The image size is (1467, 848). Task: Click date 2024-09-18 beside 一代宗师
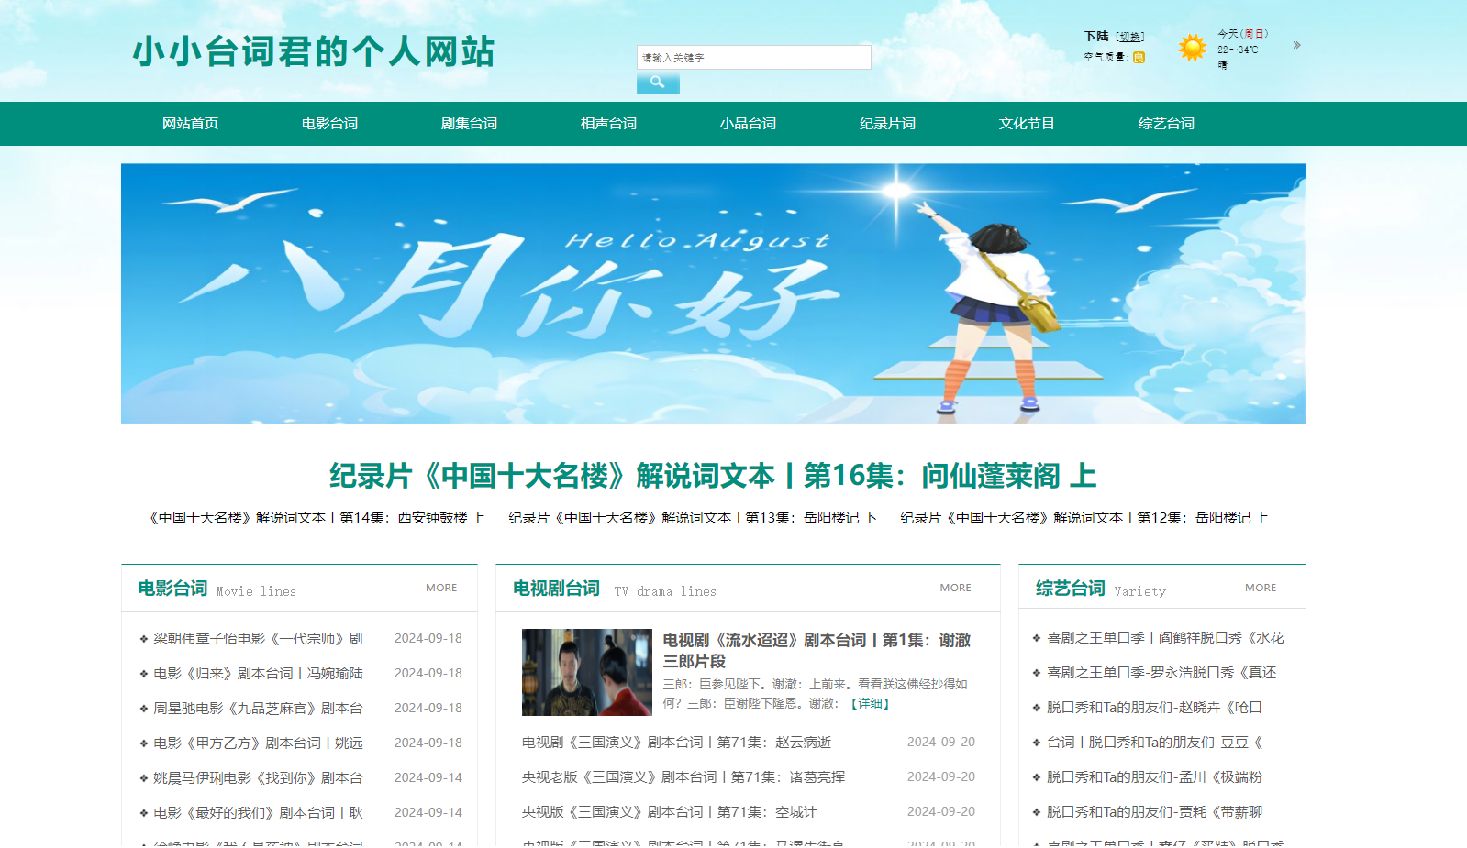pos(428,638)
